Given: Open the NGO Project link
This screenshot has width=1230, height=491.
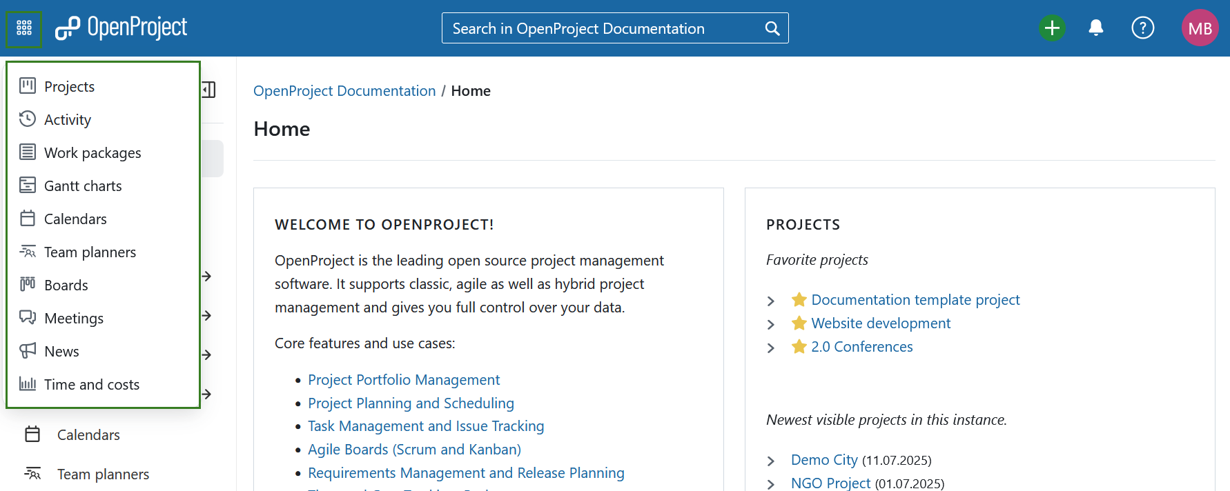Looking at the screenshot, I should click(830, 483).
